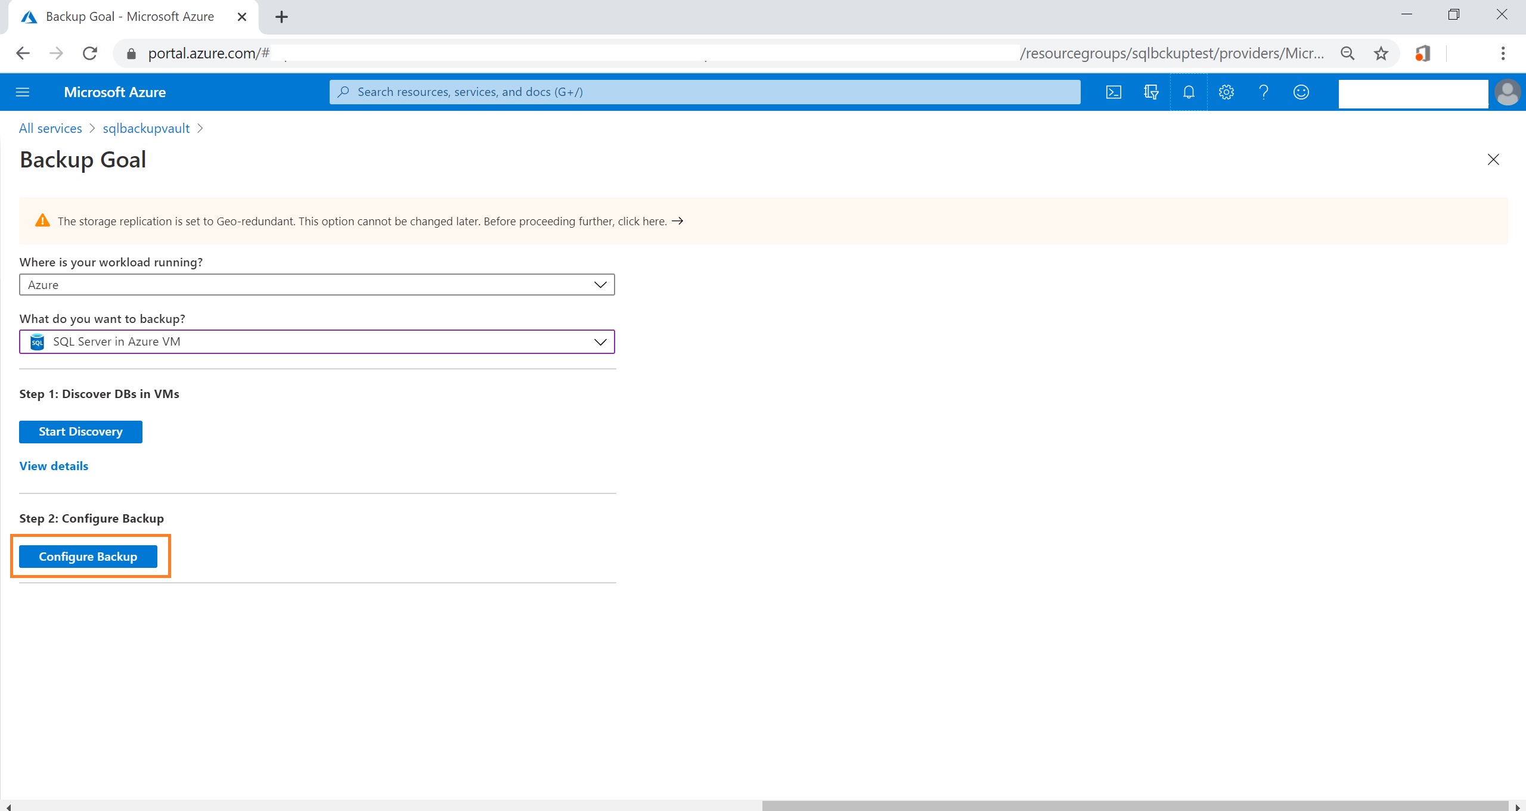
Task: Click the Azure search resources field
Action: coord(703,92)
